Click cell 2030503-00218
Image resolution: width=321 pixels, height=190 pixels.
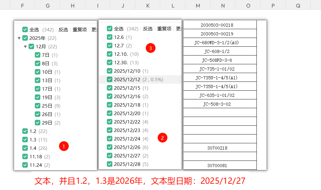220,25
